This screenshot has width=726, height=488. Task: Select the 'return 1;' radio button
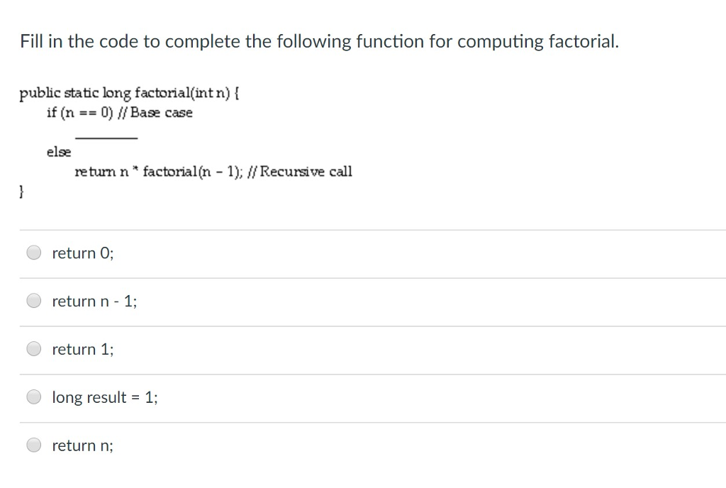pyautogui.click(x=33, y=348)
